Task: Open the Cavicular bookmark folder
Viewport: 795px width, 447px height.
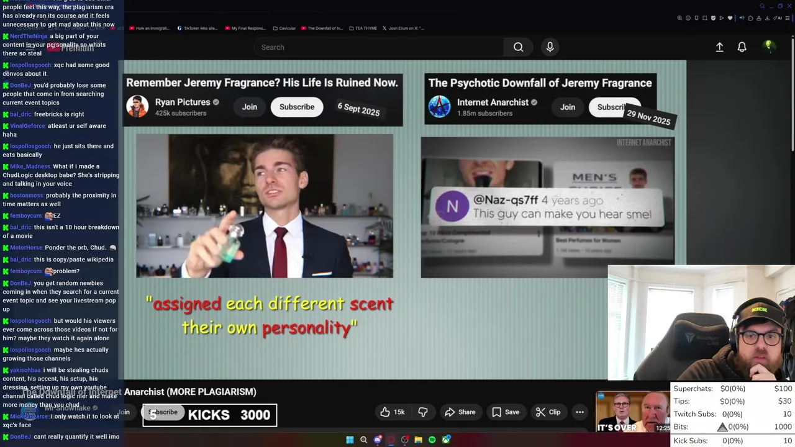Action: [x=283, y=28]
